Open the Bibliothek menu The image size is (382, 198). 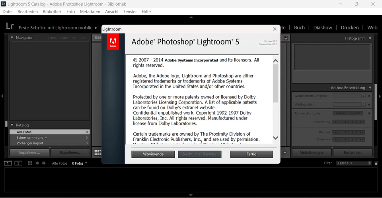(52, 12)
